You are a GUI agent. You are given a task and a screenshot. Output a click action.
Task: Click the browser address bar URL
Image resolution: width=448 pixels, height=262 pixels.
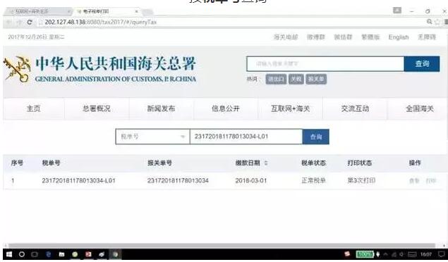pos(101,22)
